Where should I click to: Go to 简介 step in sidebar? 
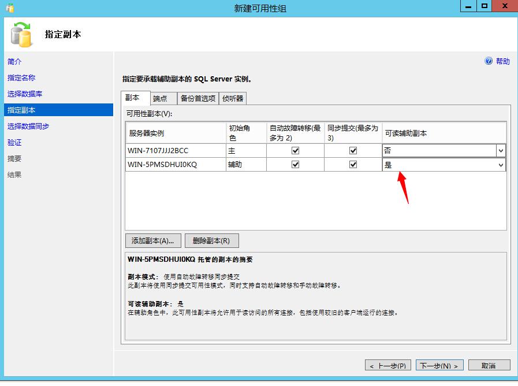[14, 61]
